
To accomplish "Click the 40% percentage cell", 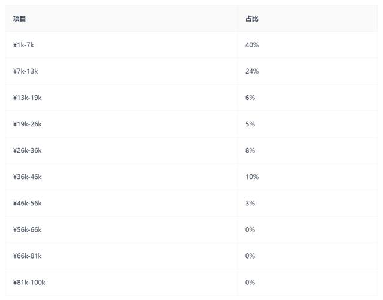I will 252,45.
